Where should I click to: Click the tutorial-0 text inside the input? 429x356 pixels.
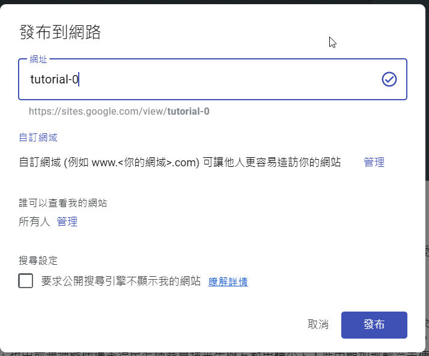click(54, 79)
